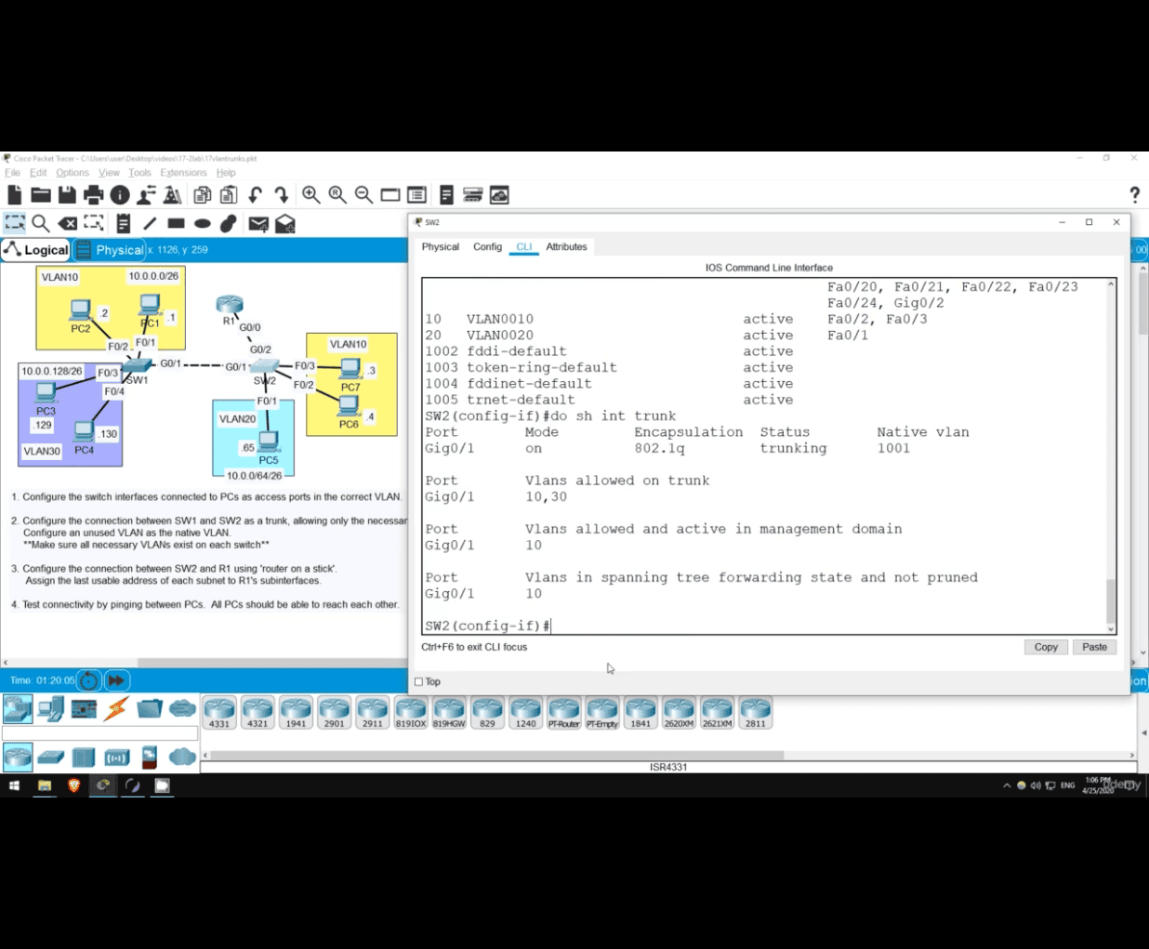
Task: Switch to the Physical workspace view
Action: 109,250
